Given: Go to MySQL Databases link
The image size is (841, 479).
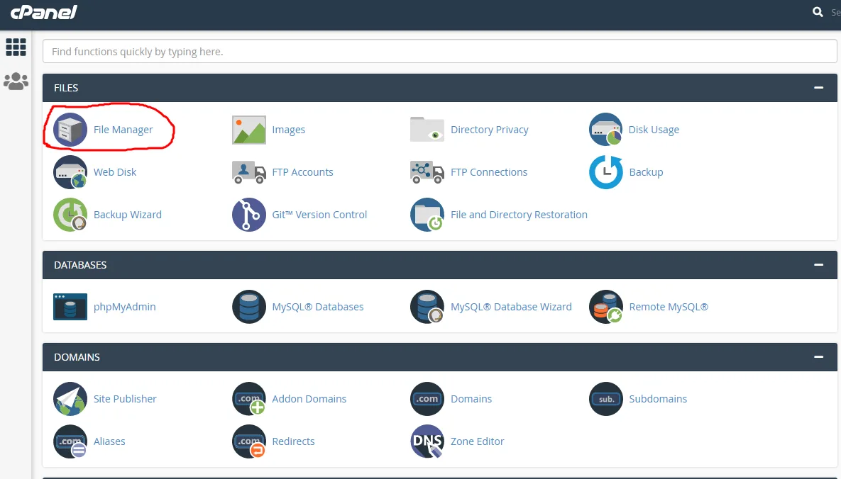Looking at the screenshot, I should click(317, 307).
